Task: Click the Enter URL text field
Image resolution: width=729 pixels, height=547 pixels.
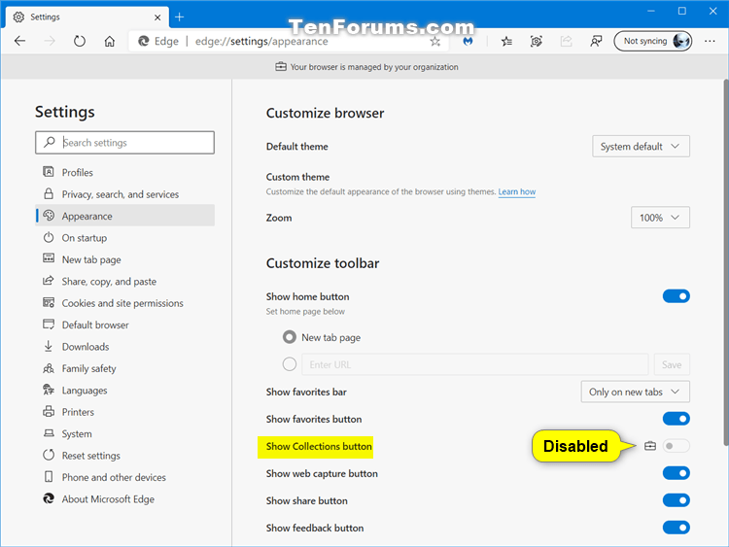Action: pyautogui.click(x=474, y=364)
